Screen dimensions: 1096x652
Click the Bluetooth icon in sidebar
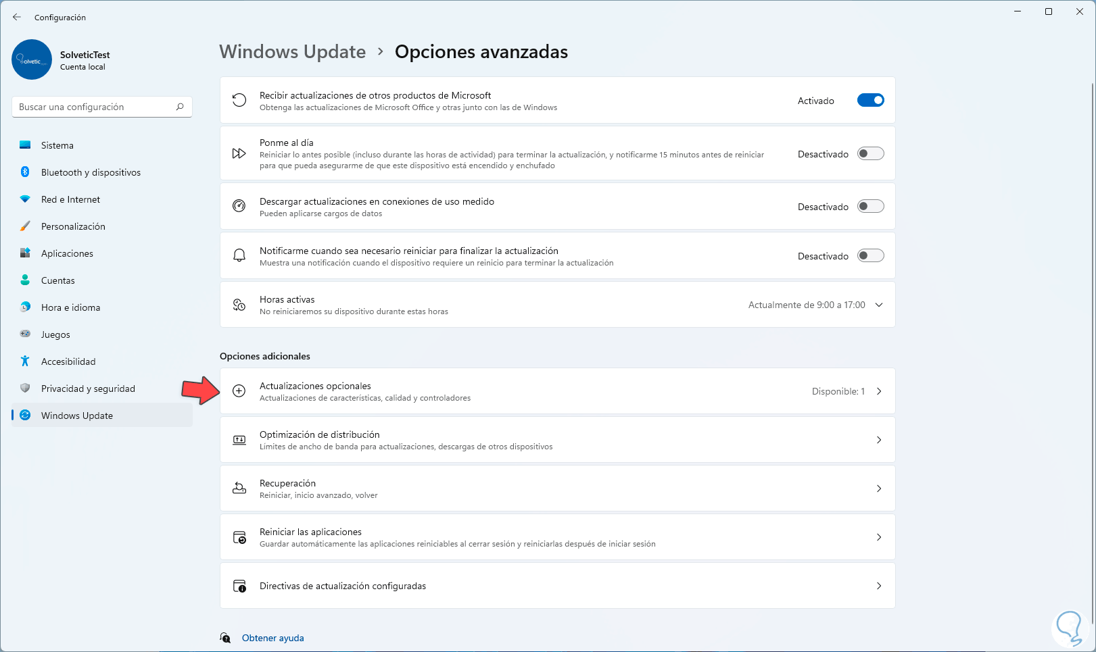[25, 172]
